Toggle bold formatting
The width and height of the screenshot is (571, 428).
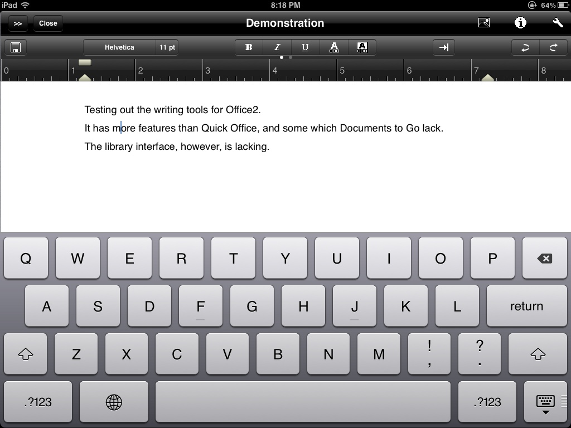click(x=249, y=48)
